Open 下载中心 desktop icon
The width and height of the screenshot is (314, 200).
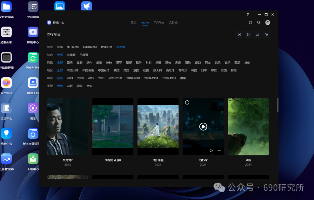coord(33,159)
